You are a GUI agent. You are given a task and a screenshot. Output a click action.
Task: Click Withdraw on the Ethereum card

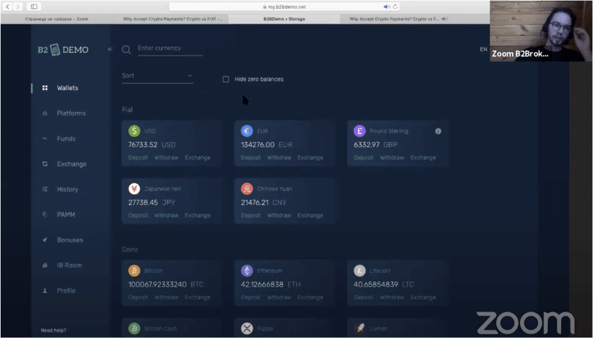[x=279, y=298]
